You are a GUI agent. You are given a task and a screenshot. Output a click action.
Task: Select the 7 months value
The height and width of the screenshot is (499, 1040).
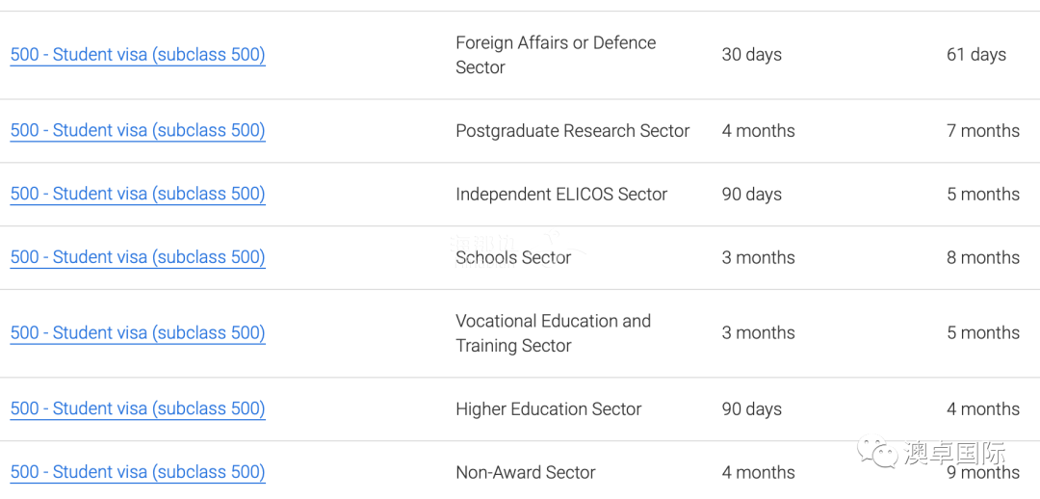point(983,131)
